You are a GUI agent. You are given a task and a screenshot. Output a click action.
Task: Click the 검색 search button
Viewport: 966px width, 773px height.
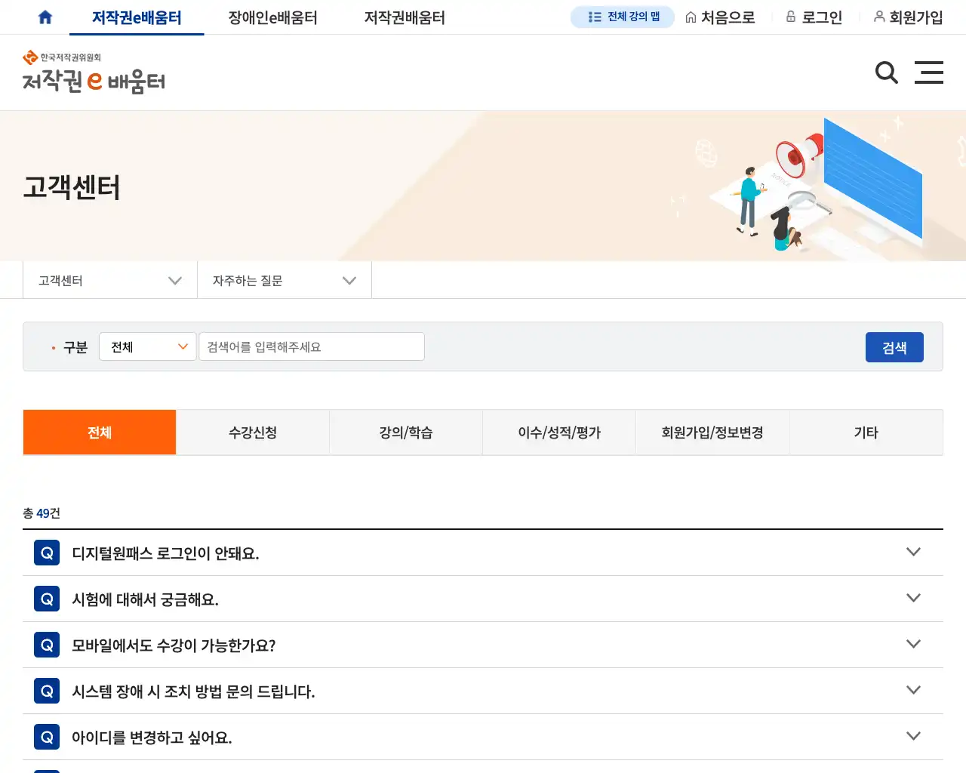coord(894,346)
